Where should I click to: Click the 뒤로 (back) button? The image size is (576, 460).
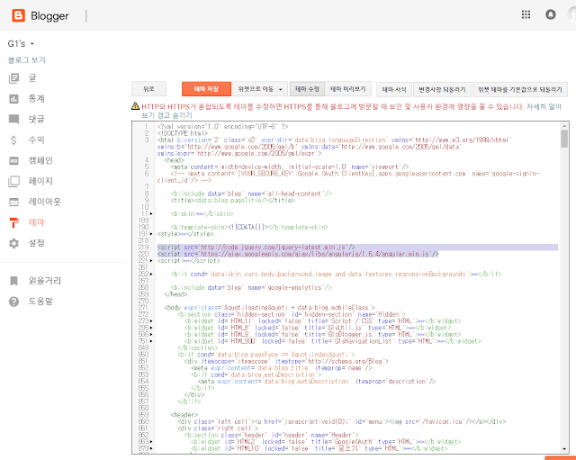(148, 89)
